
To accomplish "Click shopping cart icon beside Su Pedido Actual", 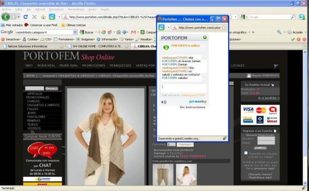I will point(273,85).
